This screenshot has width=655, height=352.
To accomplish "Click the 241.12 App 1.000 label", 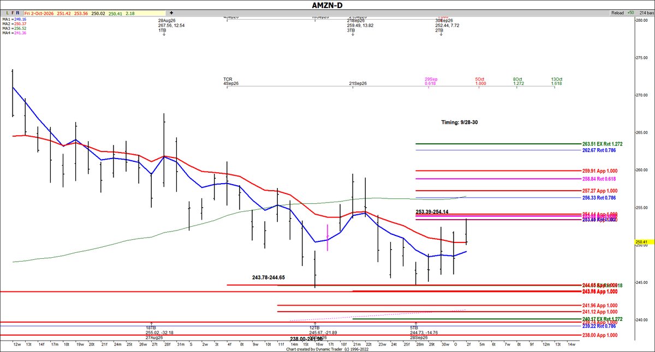I will point(599,312).
